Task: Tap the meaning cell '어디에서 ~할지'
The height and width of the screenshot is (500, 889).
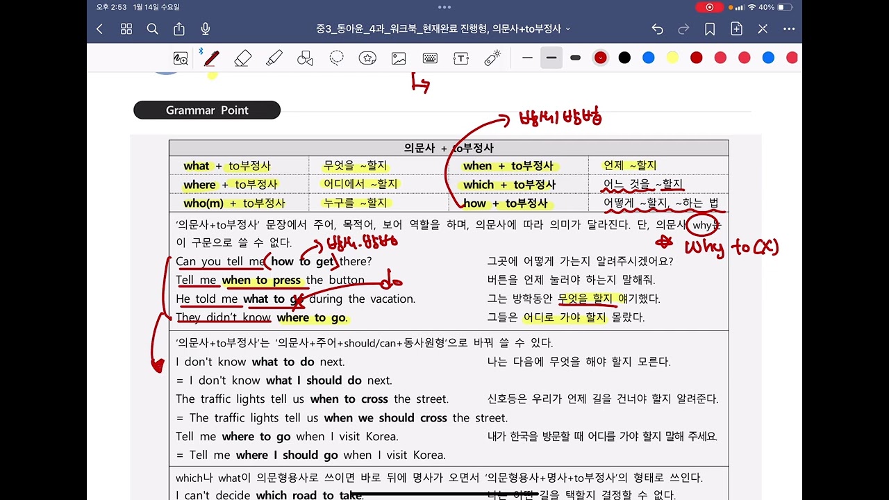Action: (360, 184)
